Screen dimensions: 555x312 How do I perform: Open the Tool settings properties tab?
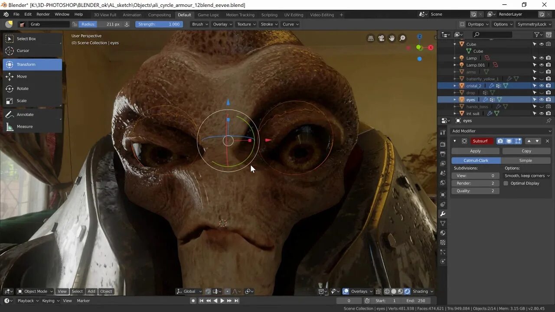coord(443,132)
